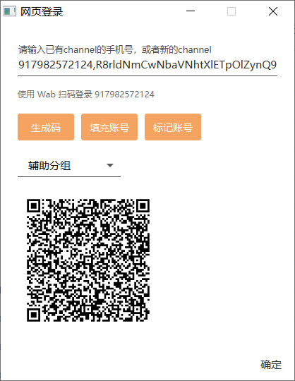The image size is (295, 381).
Task: Click the QR code's bottom-left finder square
Action: click(x=34, y=315)
